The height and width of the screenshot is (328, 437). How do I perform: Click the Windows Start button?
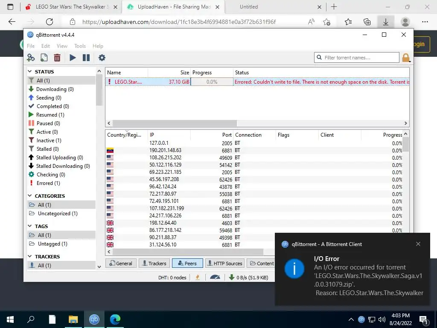pos(10,319)
